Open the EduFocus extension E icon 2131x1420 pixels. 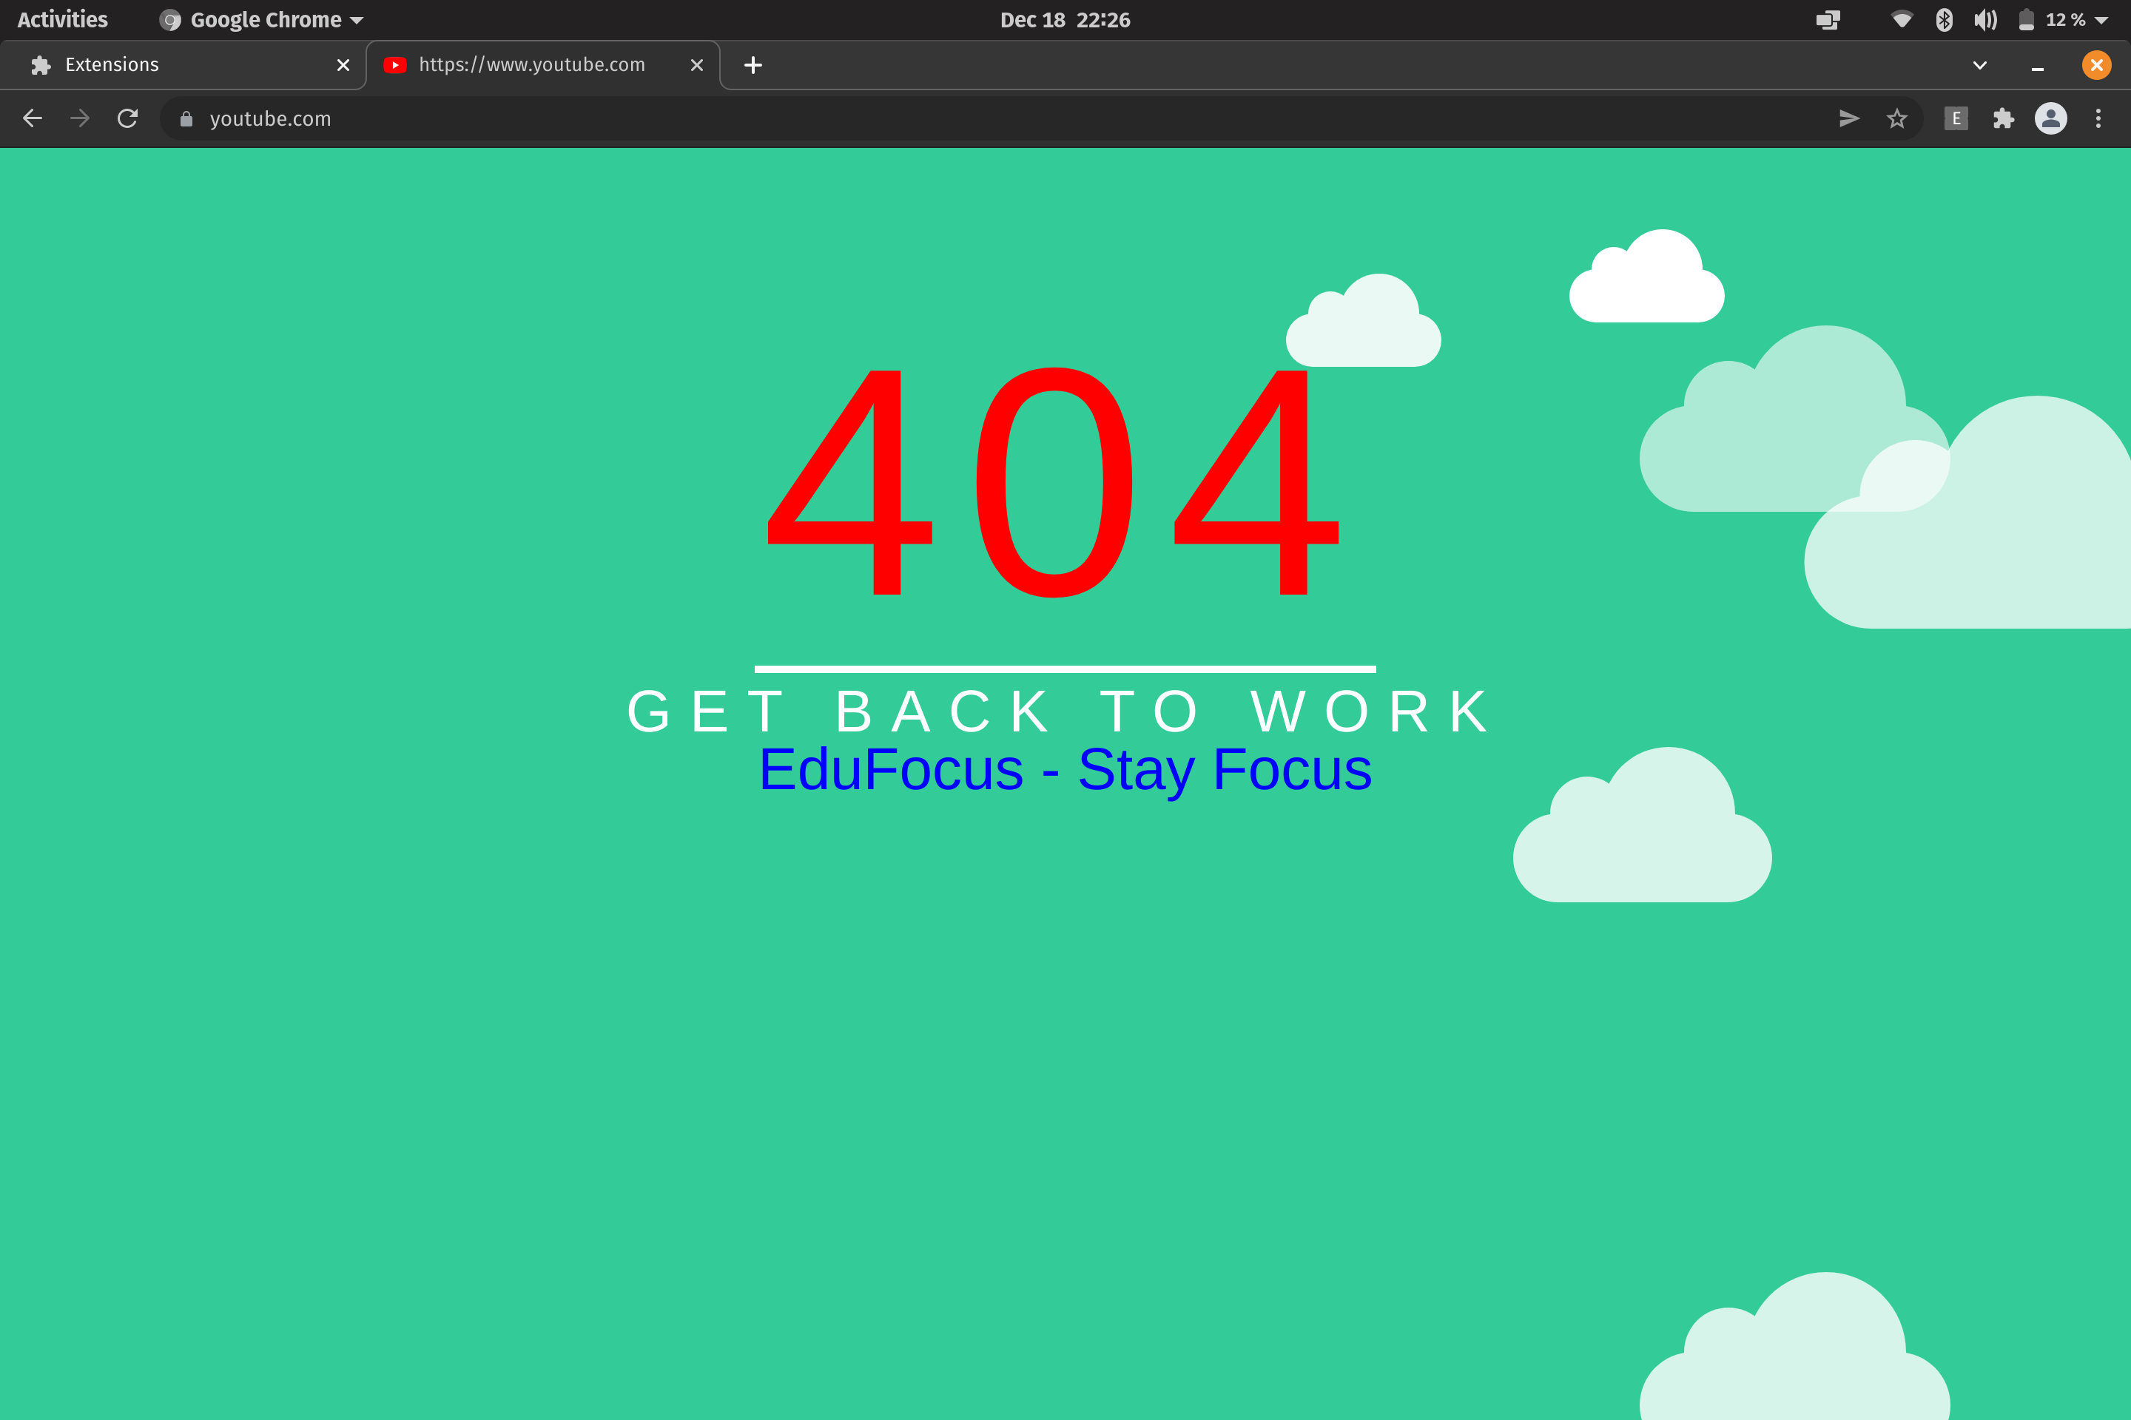coord(1956,118)
